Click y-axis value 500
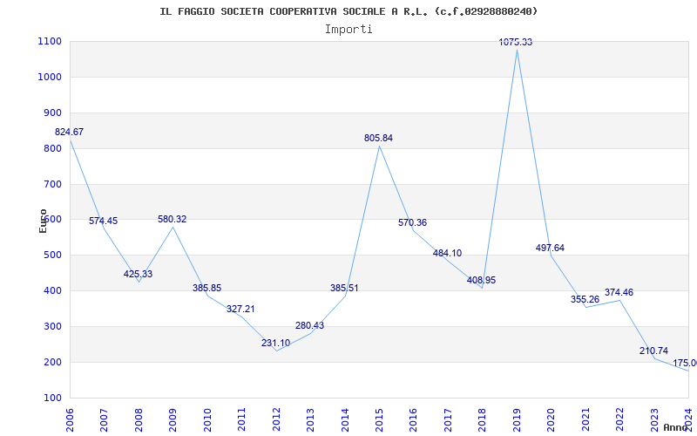The image size is (697, 436). [x=53, y=255]
